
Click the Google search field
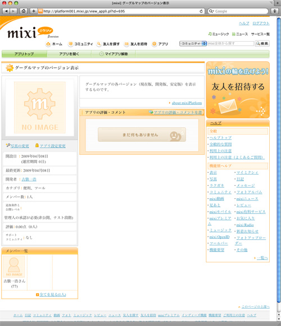pos(238,11)
